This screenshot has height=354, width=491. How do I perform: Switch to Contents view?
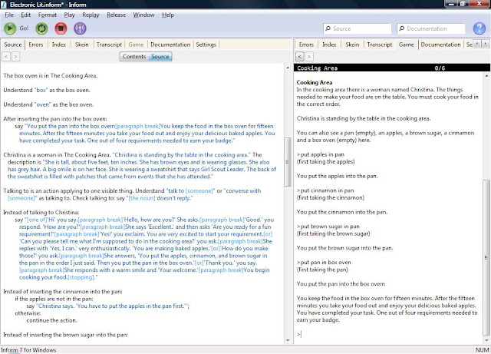134,56
